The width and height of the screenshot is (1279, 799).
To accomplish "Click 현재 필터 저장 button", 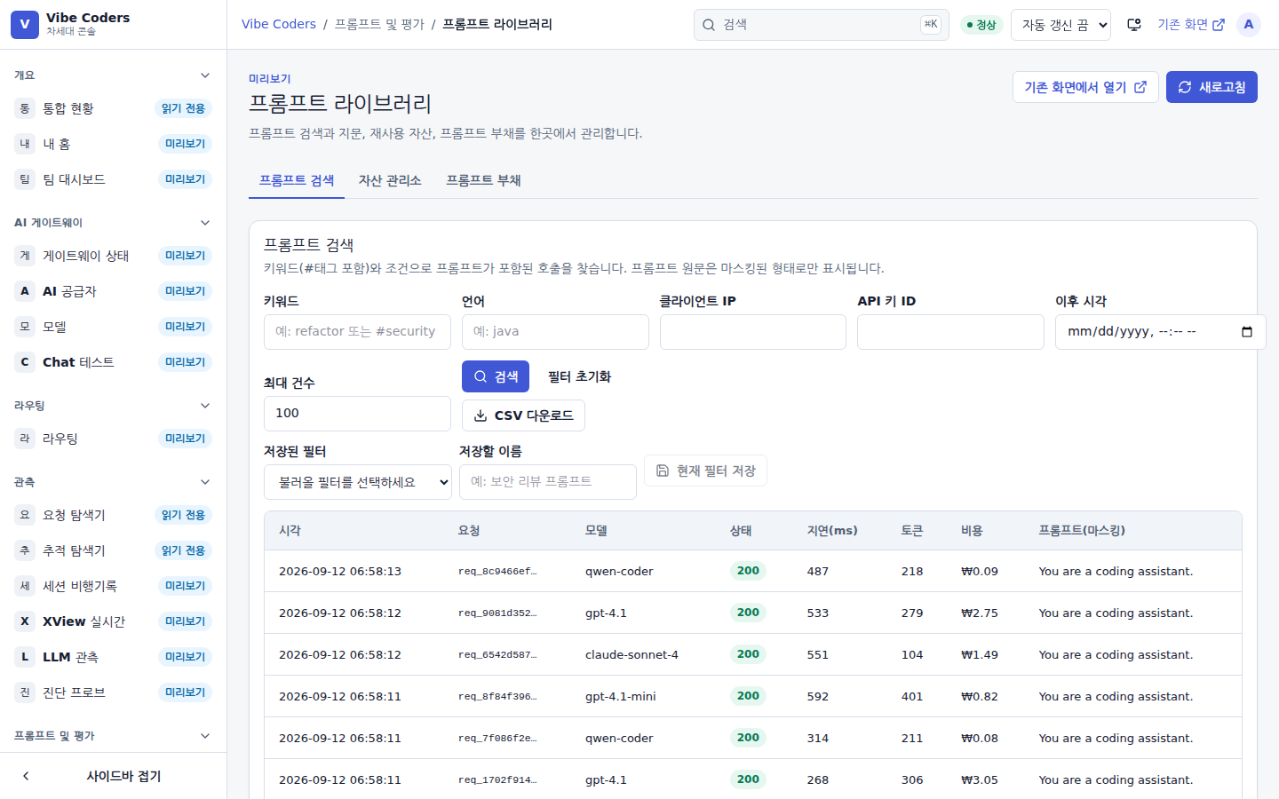I will [x=706, y=471].
